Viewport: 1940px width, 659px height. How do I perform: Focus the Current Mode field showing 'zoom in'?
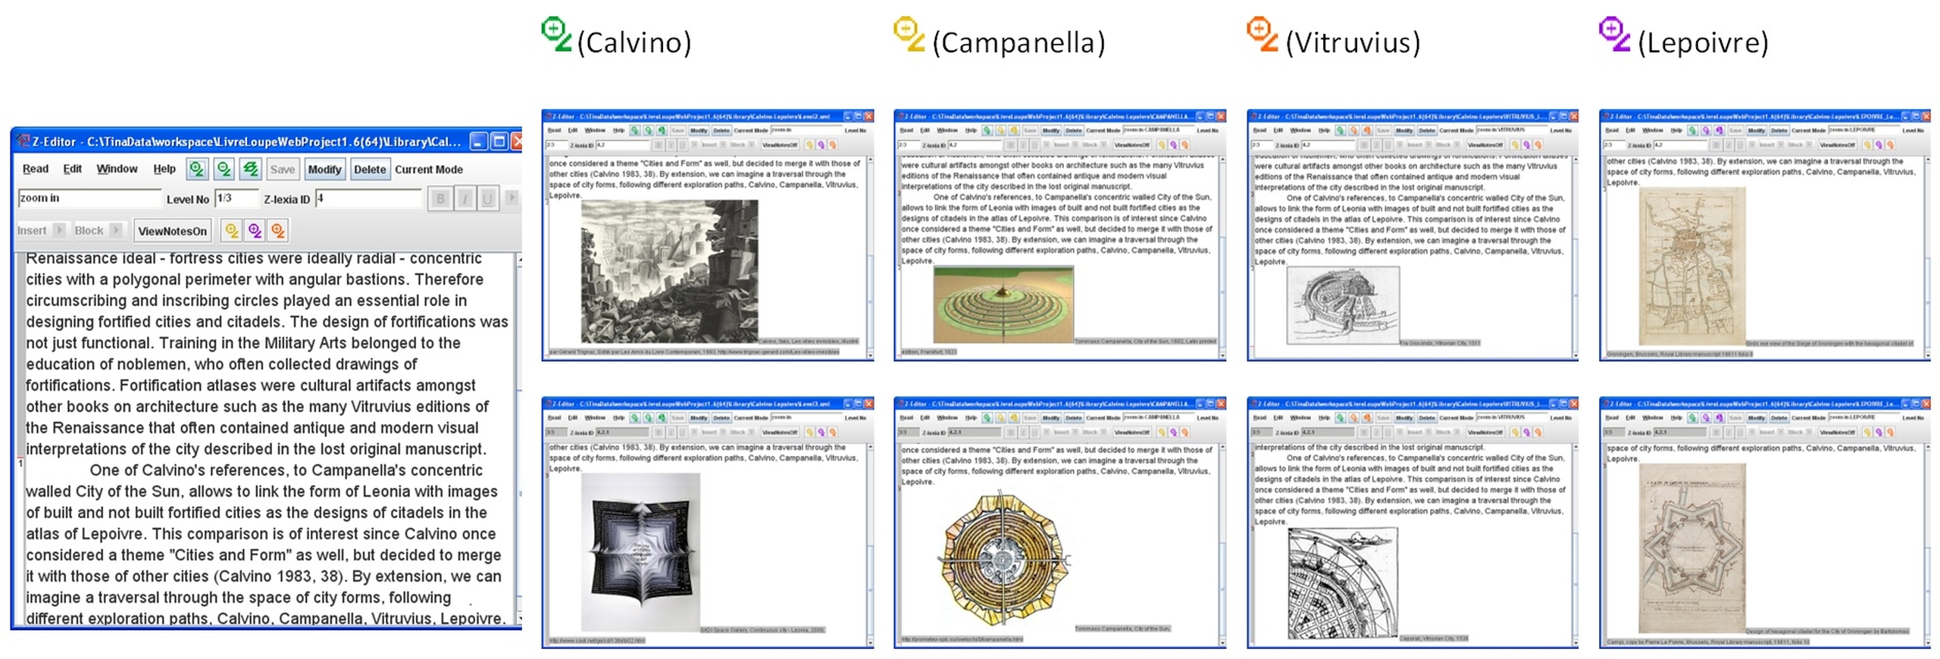click(x=89, y=198)
